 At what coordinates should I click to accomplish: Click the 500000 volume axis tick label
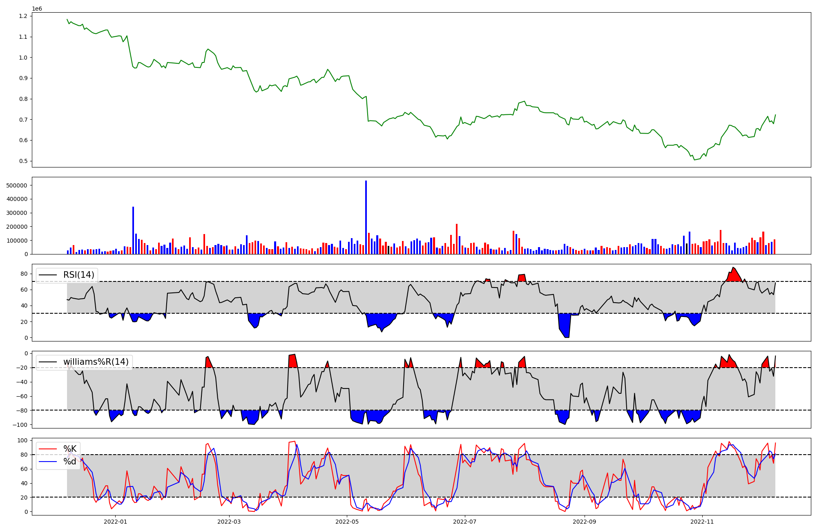click(17, 185)
